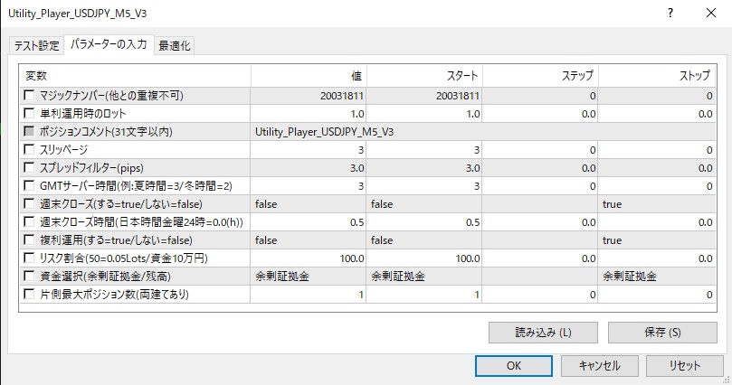Enable the 週末クローズ(する=true/しない=false) checkbox
Image resolution: width=732 pixels, height=385 pixels.
[x=30, y=204]
